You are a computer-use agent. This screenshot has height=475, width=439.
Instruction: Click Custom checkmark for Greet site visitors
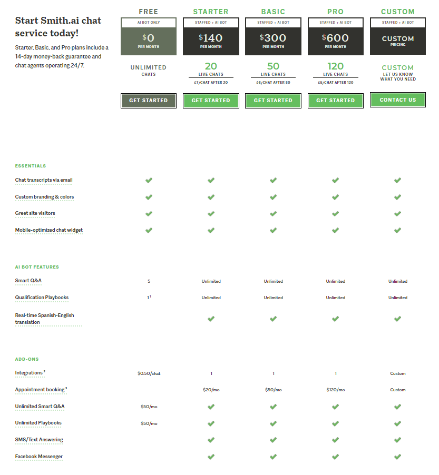398,214
